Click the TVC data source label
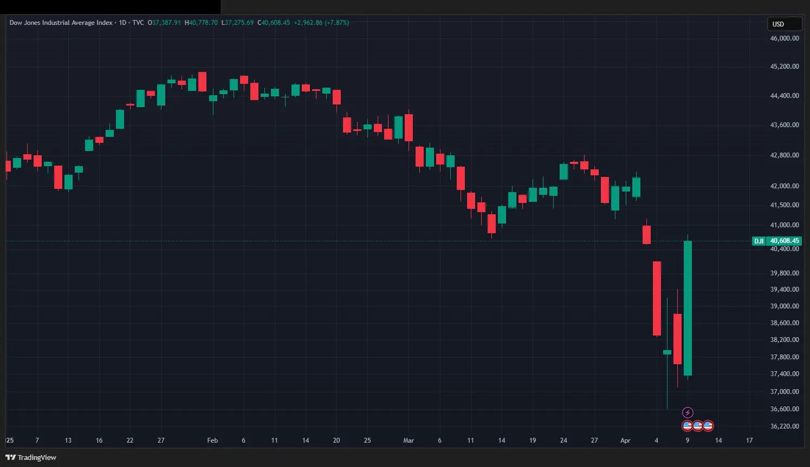This screenshot has width=810, height=467. (138, 23)
